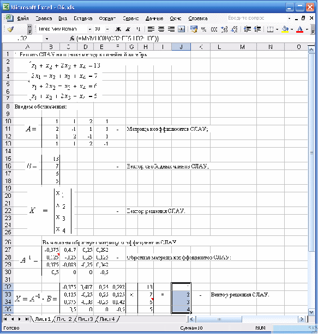The height and width of the screenshot is (334, 318).
Task: Click the Fill Color bucket icon
Action: click(285, 29)
